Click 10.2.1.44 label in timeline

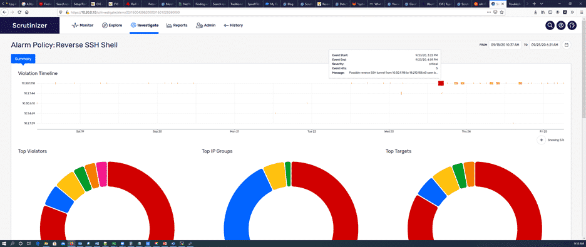pyautogui.click(x=29, y=93)
